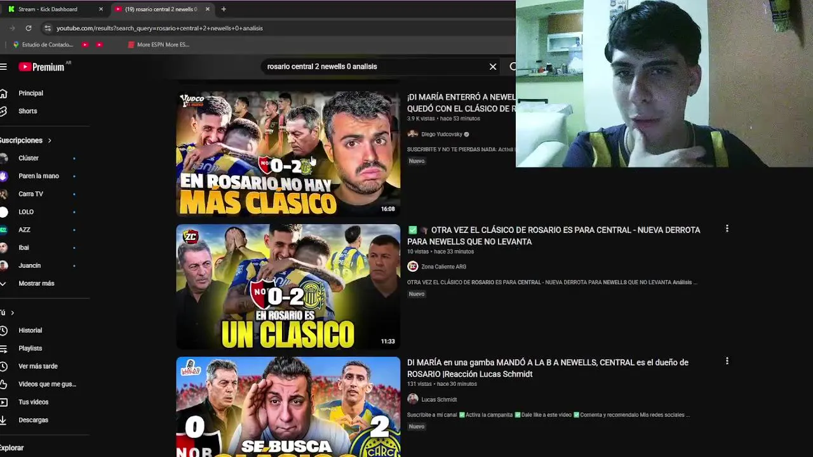This screenshot has height=457, width=813.
Task: Open Ver más tarde list
Action: point(38,366)
